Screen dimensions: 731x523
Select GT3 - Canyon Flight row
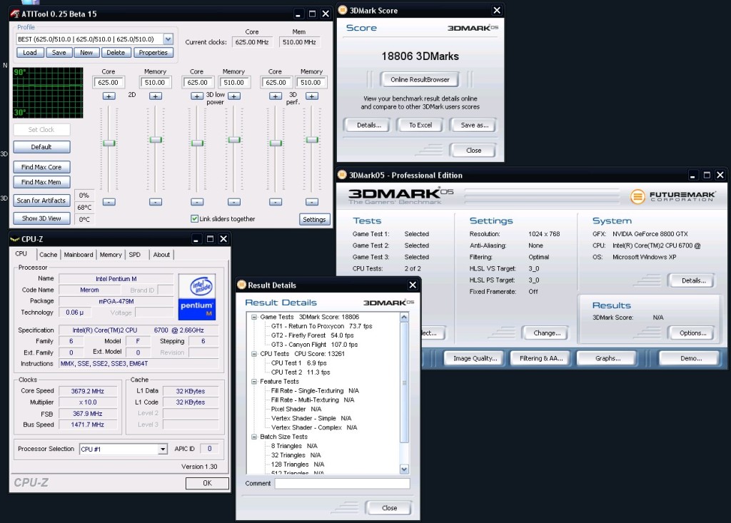pyautogui.click(x=314, y=345)
